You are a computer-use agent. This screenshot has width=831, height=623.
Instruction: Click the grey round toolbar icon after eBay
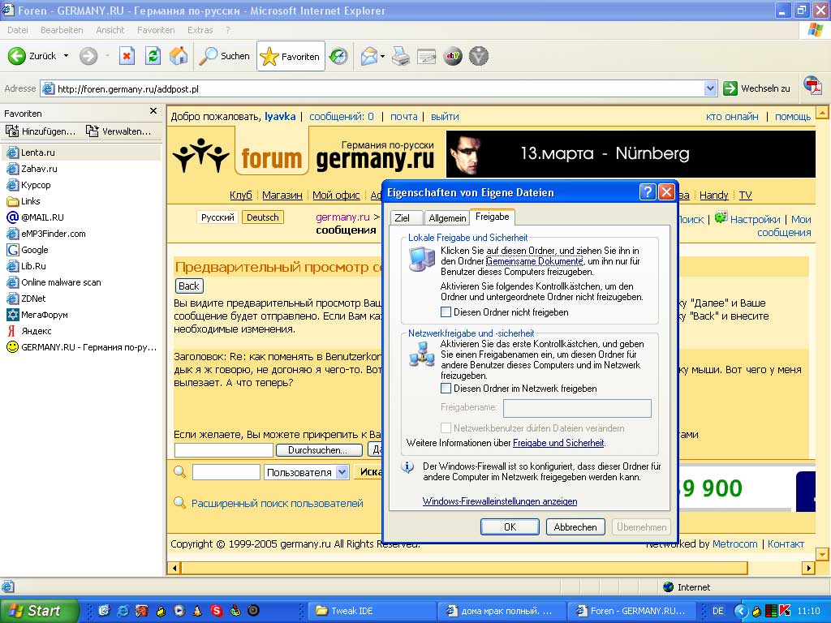tap(479, 56)
